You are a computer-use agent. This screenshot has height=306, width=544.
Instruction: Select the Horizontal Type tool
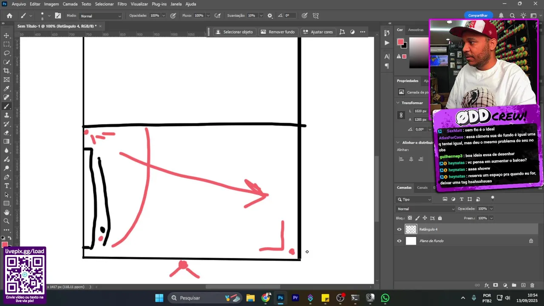[6, 186]
